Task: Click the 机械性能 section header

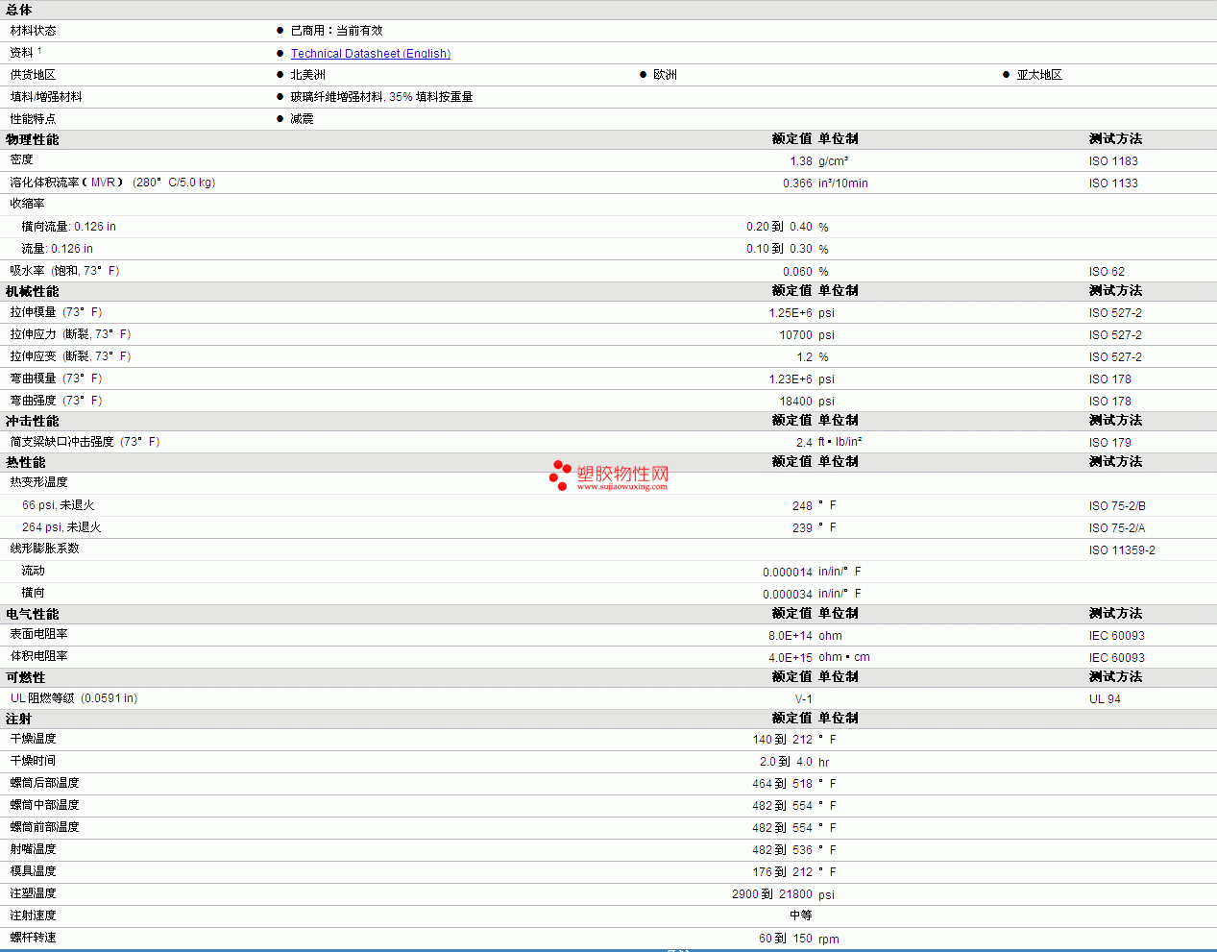Action: click(x=32, y=291)
